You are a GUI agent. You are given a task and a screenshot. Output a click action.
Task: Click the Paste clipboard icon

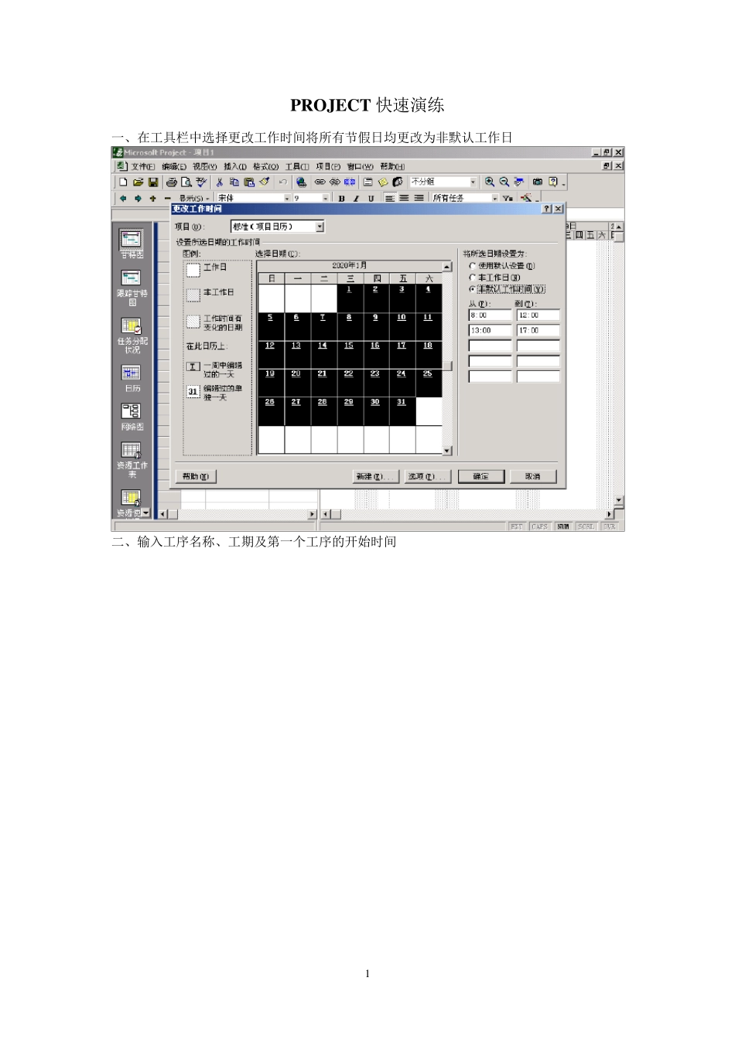click(249, 182)
